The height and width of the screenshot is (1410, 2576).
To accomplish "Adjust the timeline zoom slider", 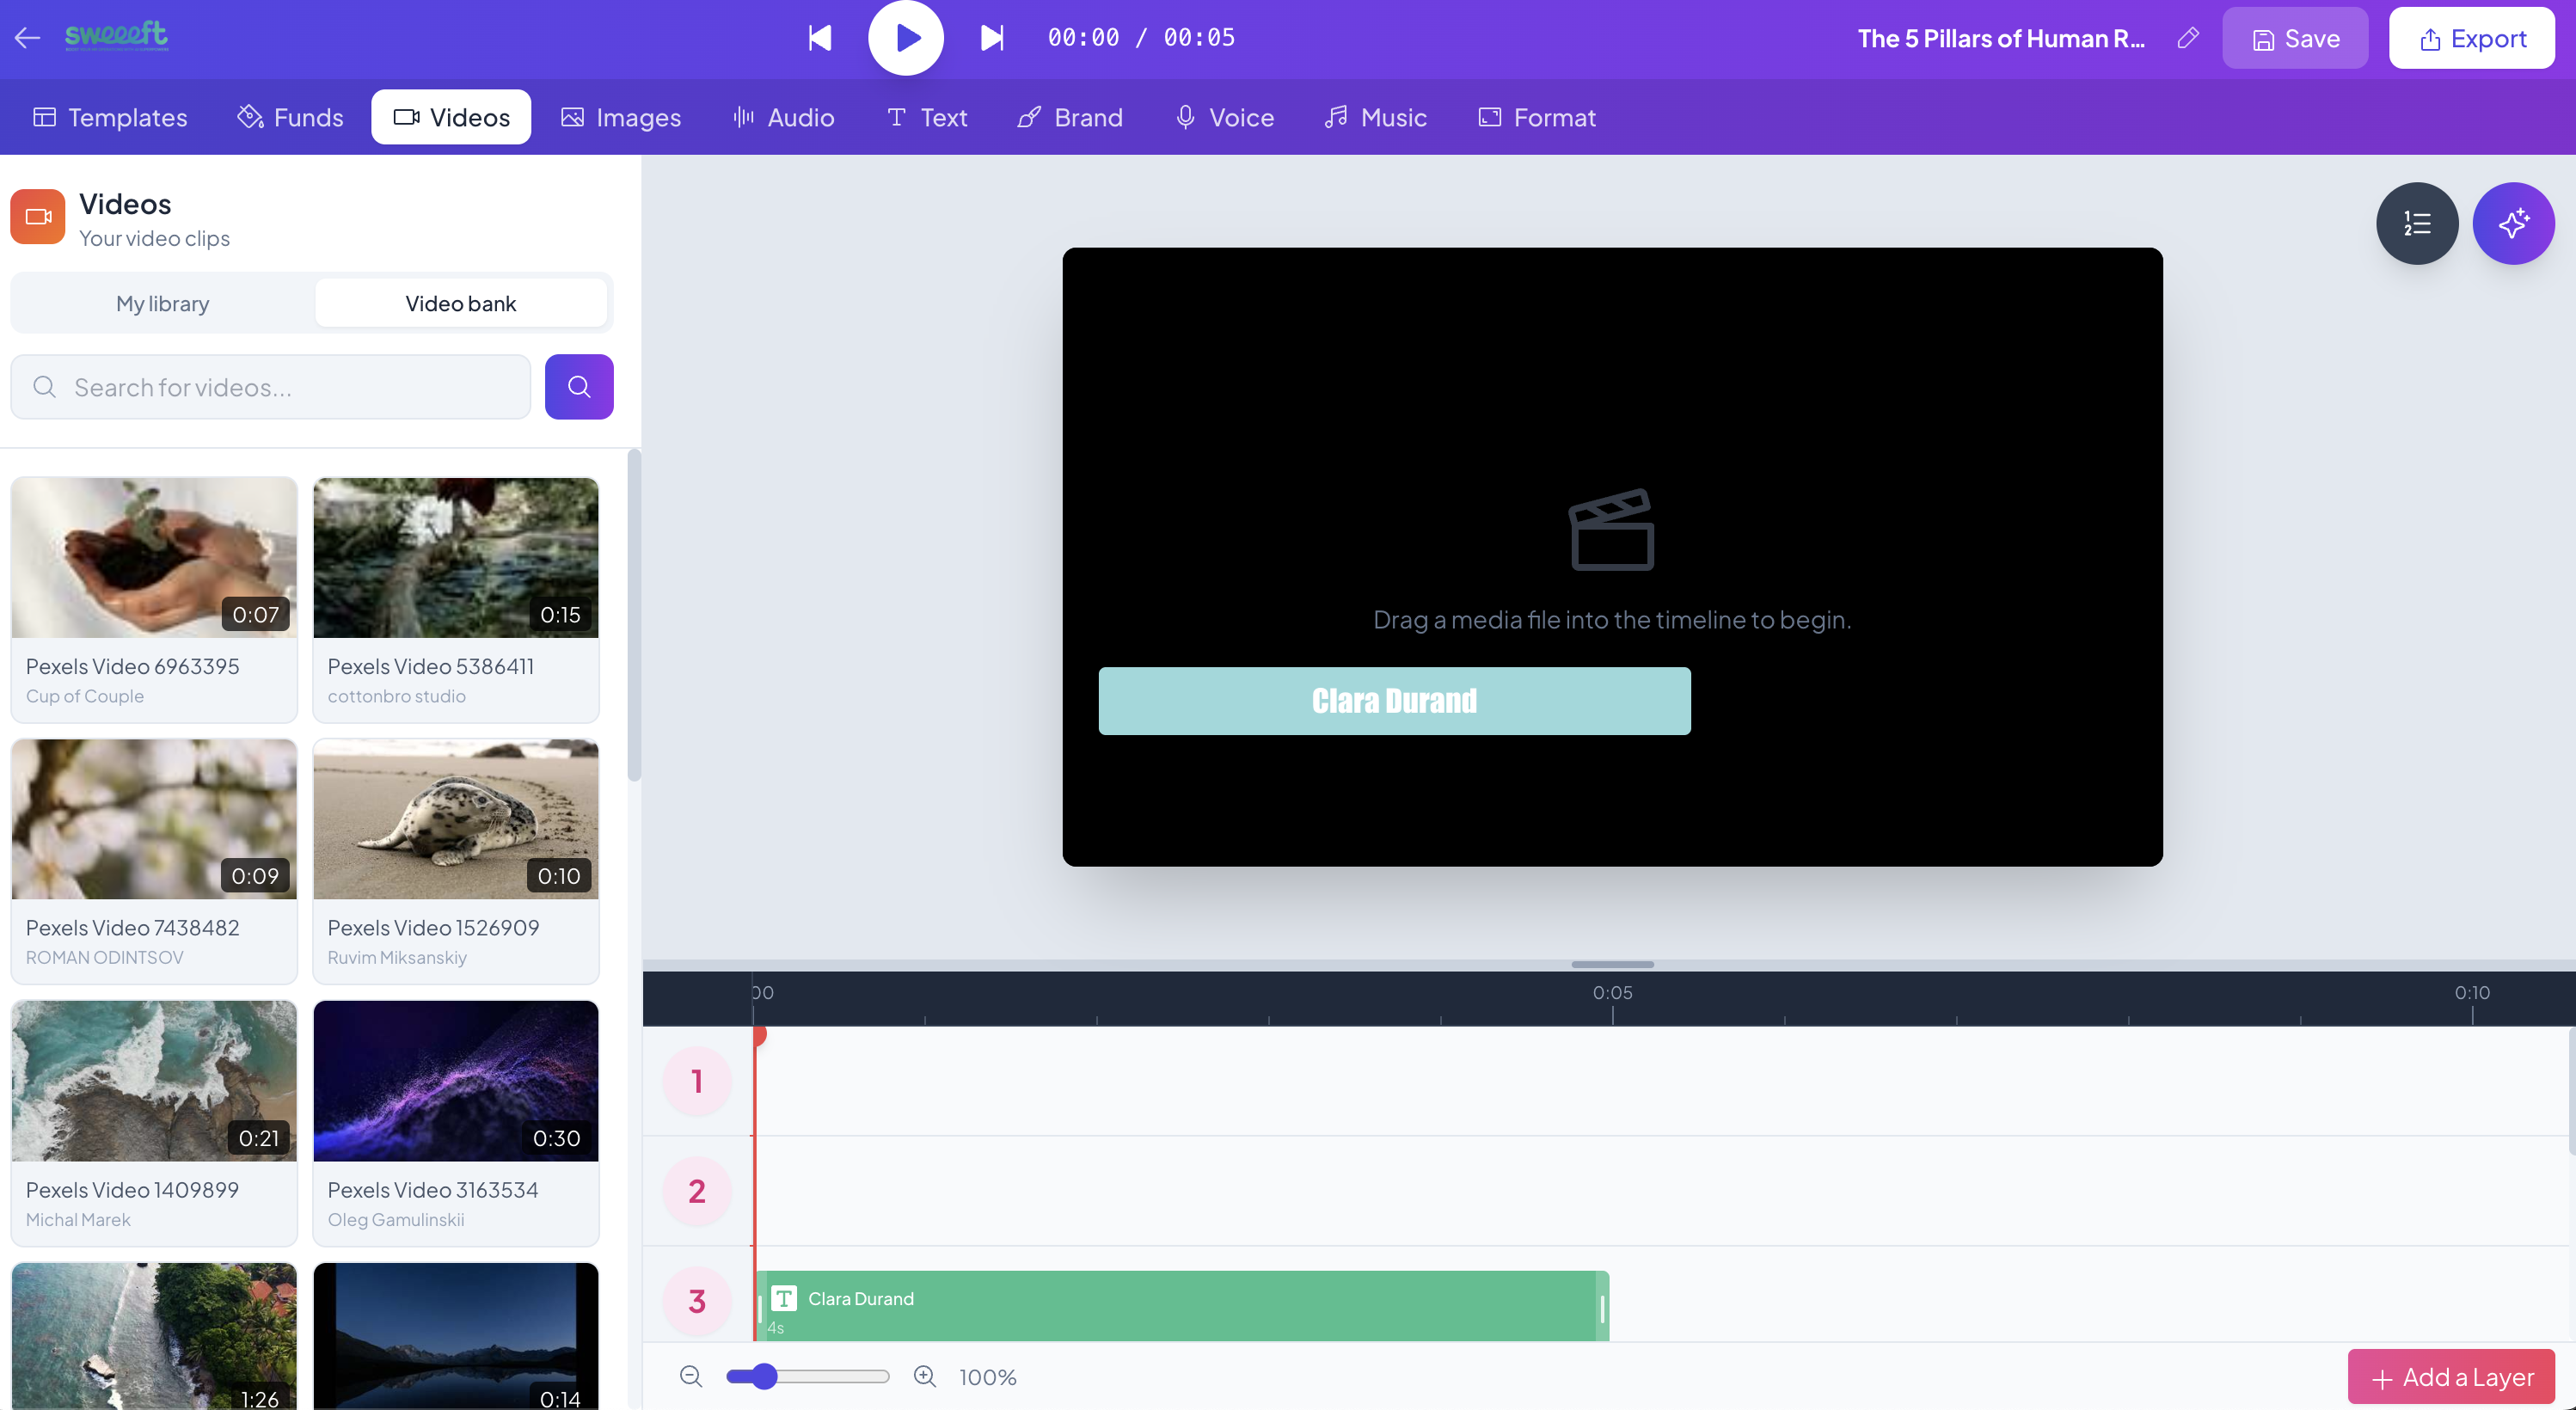I will tap(763, 1376).
